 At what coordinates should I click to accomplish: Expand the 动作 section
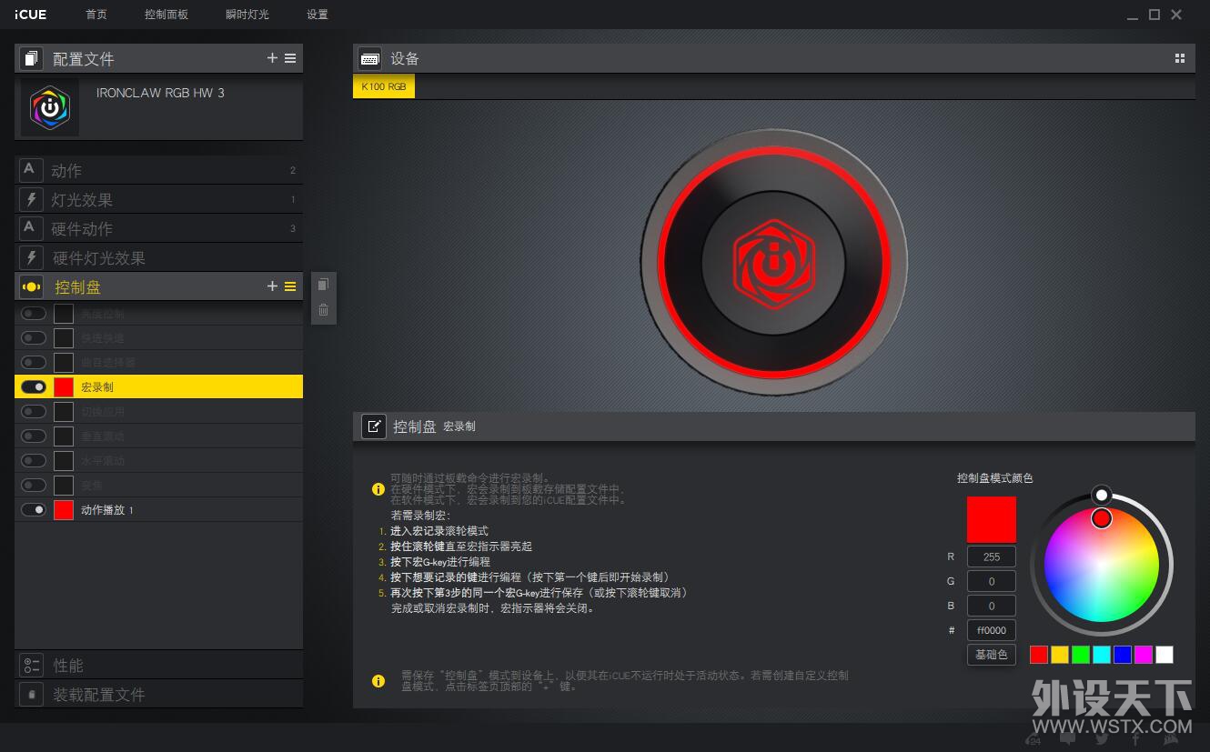(159, 170)
